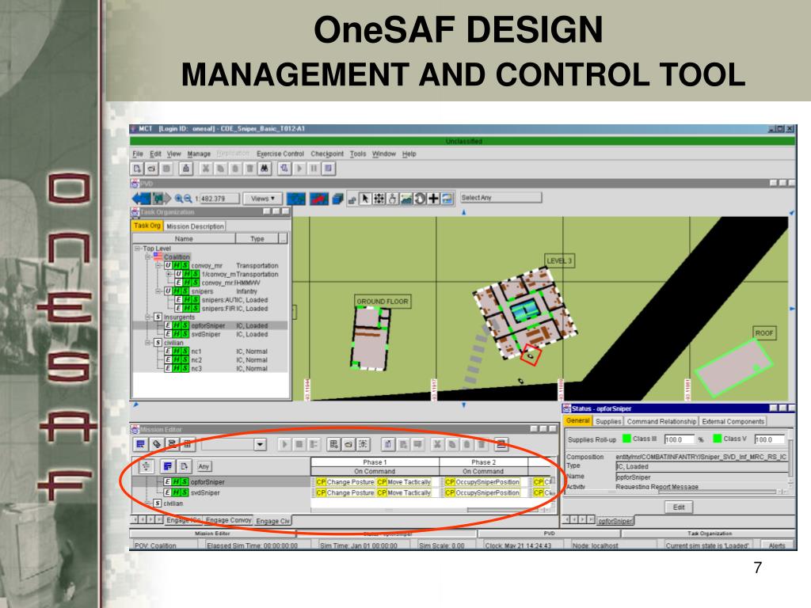The height and width of the screenshot is (608, 811).
Task: Collapse the snipers unit node
Action: tap(158, 291)
